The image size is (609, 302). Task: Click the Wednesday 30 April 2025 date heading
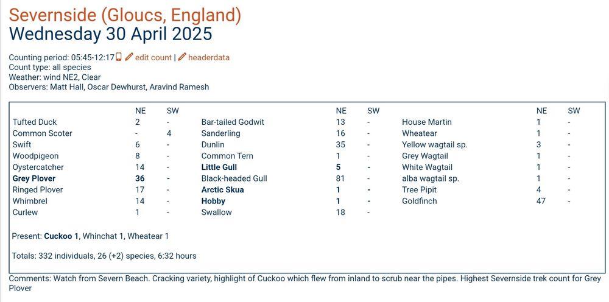(111, 34)
